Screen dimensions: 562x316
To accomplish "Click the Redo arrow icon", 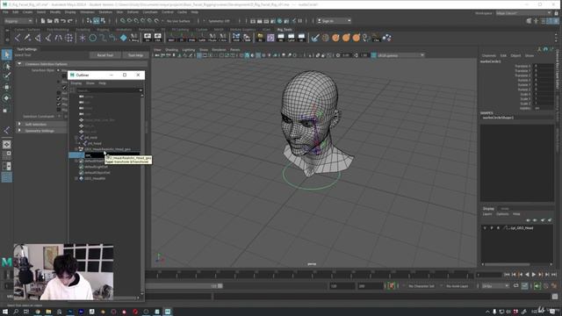I will 70,21.
